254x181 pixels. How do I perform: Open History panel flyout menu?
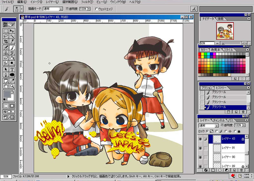pos(248,88)
